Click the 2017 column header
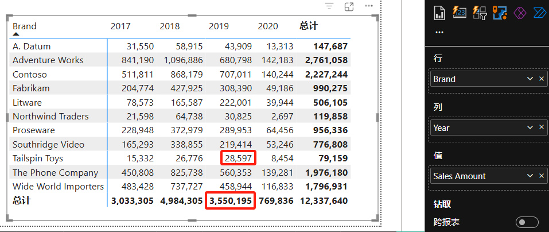 pyautogui.click(x=120, y=26)
